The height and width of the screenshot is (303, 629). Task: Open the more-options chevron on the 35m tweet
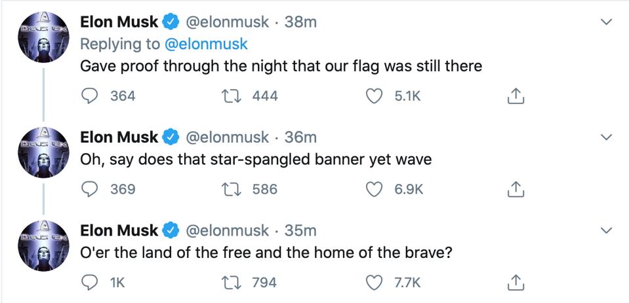(x=607, y=231)
